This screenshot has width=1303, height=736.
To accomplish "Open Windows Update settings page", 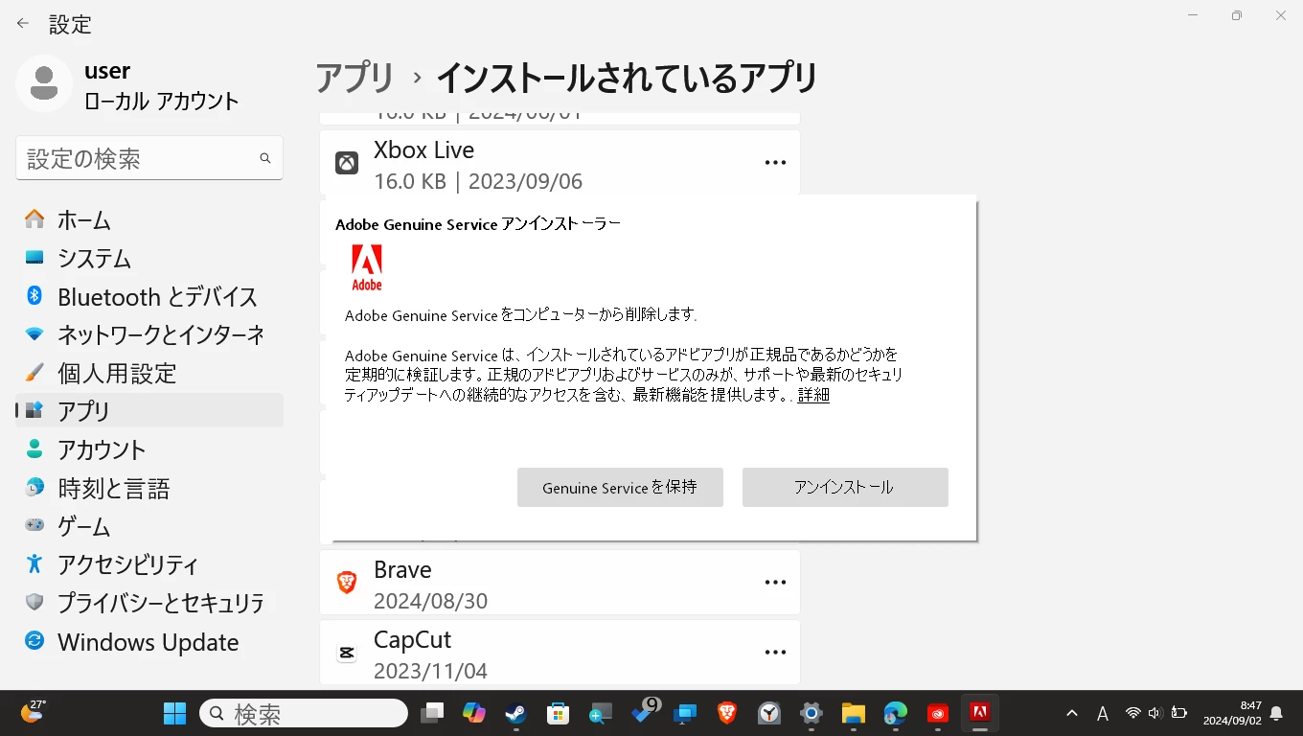I will click(149, 642).
